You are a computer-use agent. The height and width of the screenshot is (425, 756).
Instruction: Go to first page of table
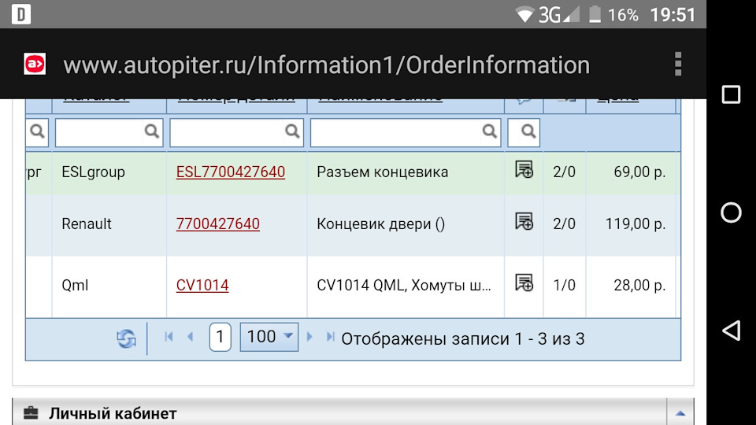click(x=169, y=337)
